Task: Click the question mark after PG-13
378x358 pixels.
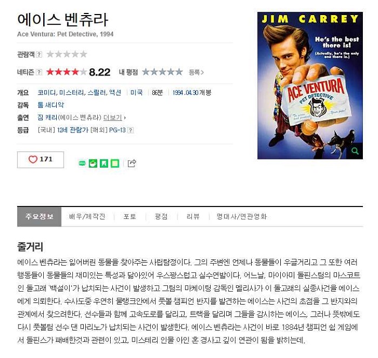Action: click(131, 130)
